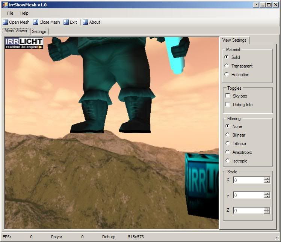Decrease Scale X with down arrow
The height and width of the screenshot is (242, 281).
[267, 182]
